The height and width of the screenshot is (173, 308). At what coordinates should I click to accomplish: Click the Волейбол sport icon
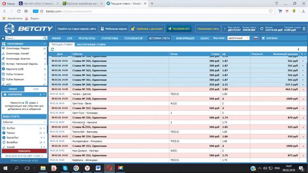[x=4, y=142]
